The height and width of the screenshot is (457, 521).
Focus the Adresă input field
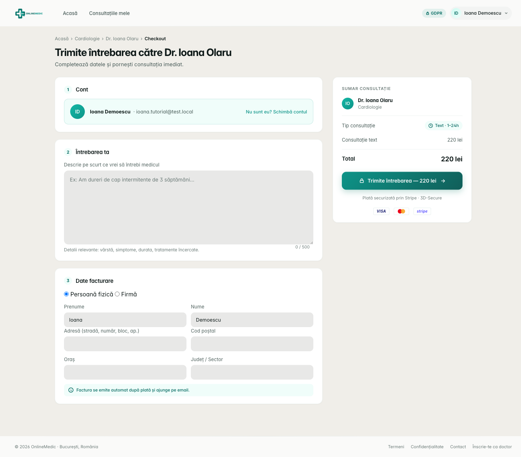pos(125,344)
